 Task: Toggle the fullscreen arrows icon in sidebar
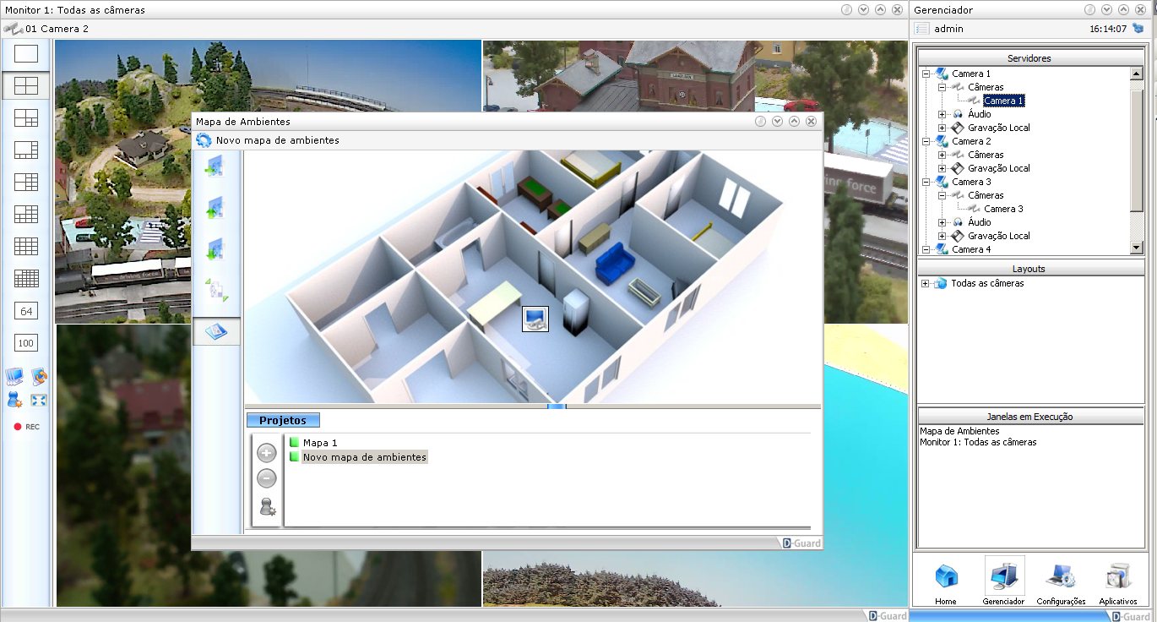[x=39, y=400]
